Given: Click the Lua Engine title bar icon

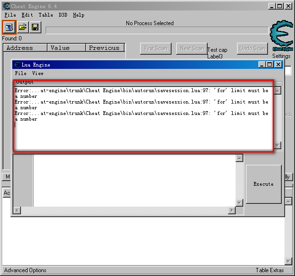Looking at the screenshot, I should pos(17,65).
